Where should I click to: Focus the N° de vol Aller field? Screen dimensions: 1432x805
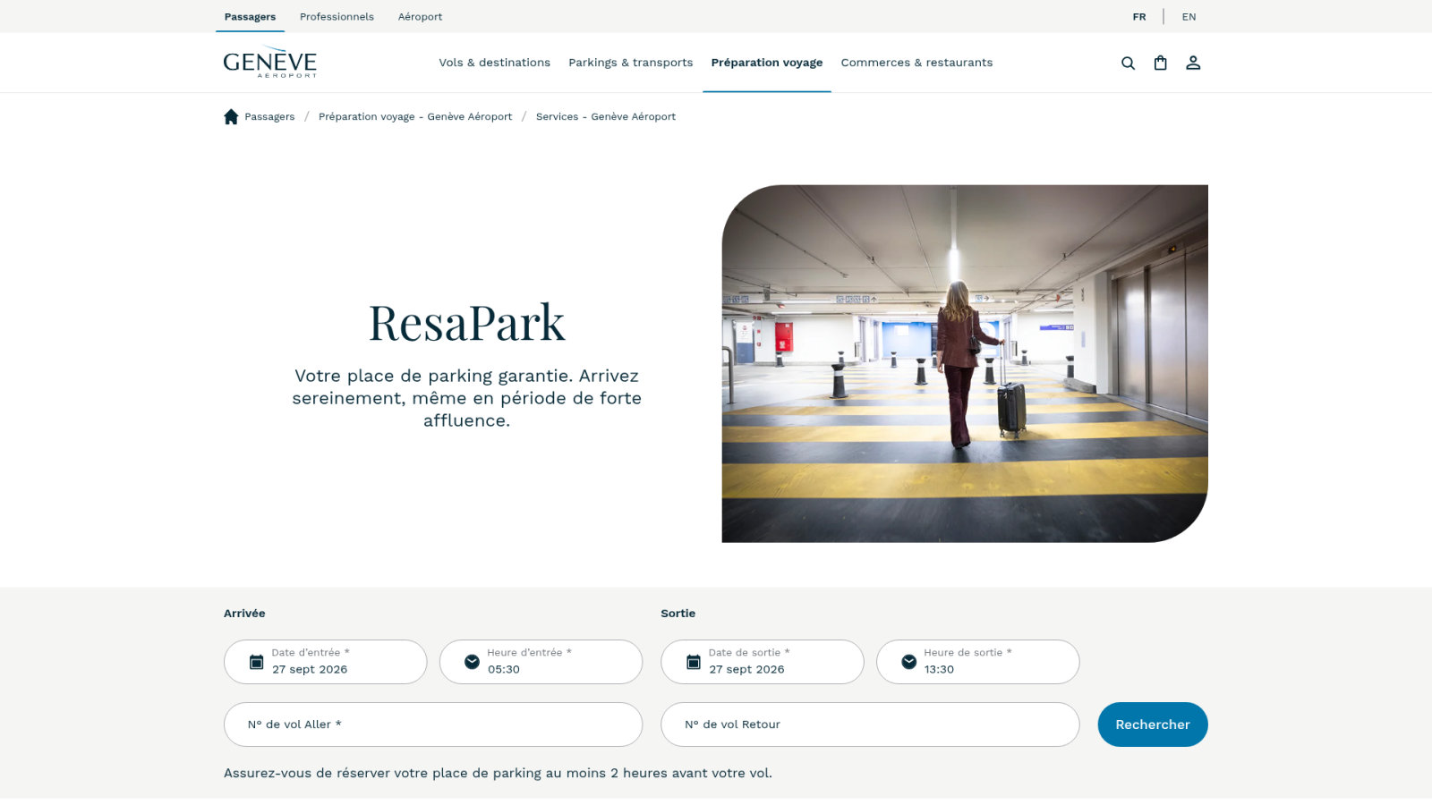tap(433, 724)
